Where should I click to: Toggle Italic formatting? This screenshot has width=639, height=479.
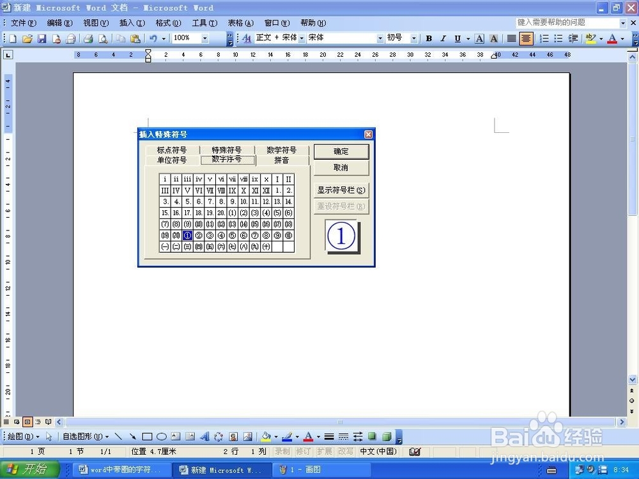(x=443, y=39)
